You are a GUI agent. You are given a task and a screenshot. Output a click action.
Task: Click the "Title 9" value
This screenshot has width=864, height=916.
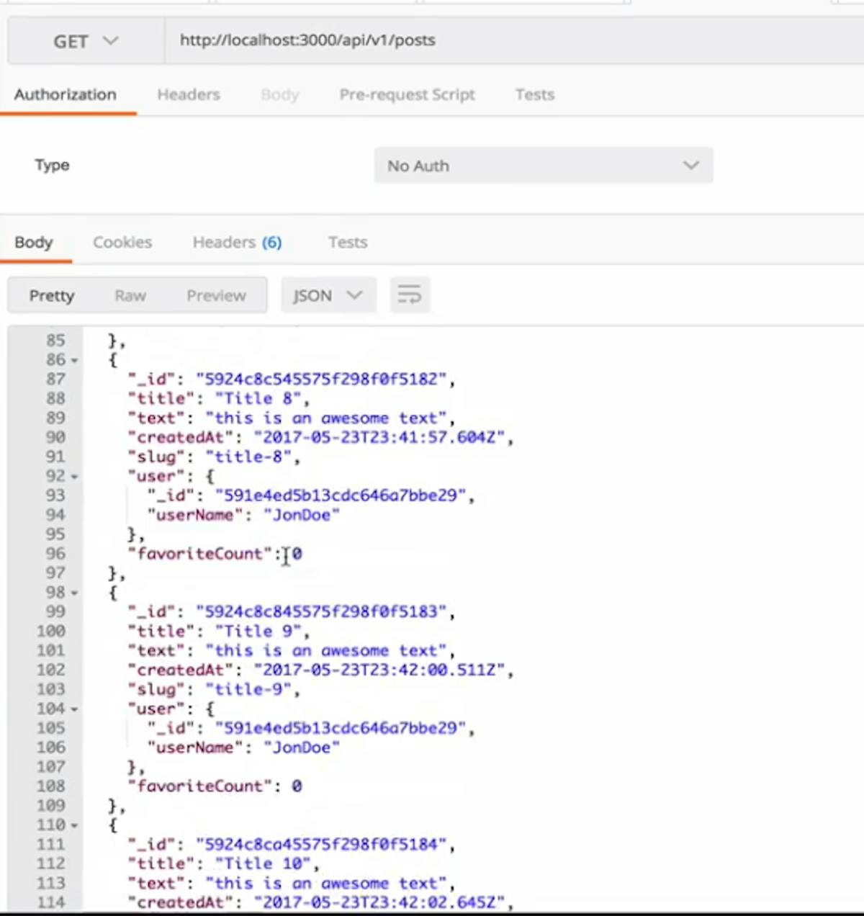point(257,631)
